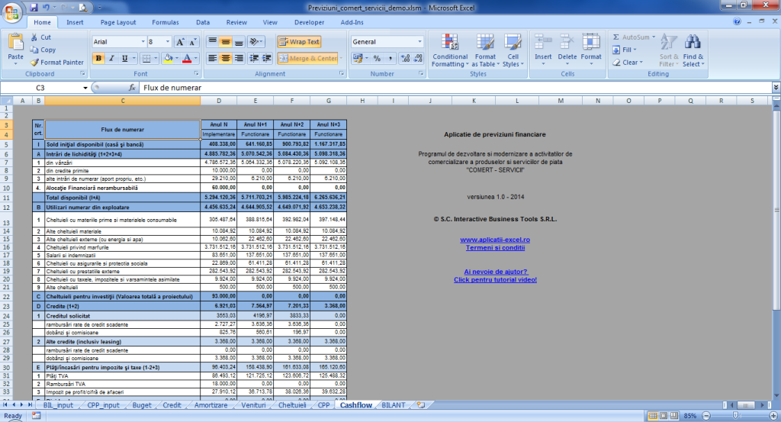Image resolution: width=781 pixels, height=422 pixels.
Task: Save workbook from Quick Access toolbar
Action: click(34, 8)
